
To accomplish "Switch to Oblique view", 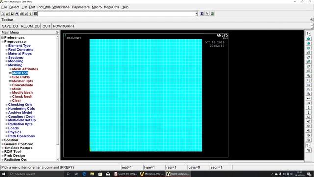I will pos(309,43).
